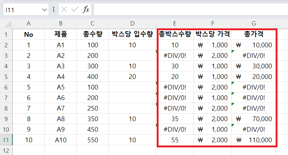Screen dimensions: 288x155
Task: Expand the Name Box dropdown arrow
Action: point(44,9)
